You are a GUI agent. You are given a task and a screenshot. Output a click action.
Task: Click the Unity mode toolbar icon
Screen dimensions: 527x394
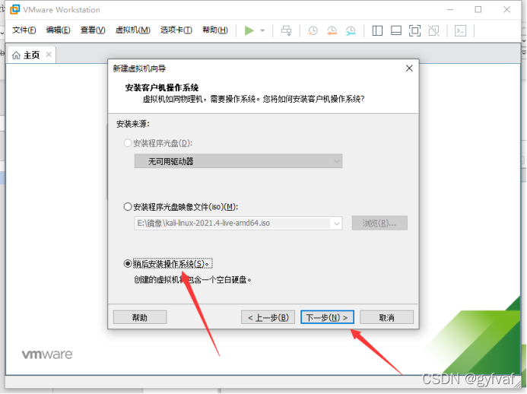(x=433, y=30)
